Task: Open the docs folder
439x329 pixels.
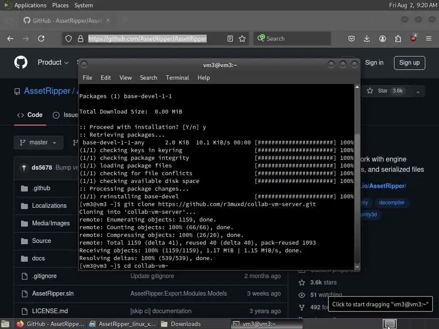Action: pyautogui.click(x=38, y=258)
